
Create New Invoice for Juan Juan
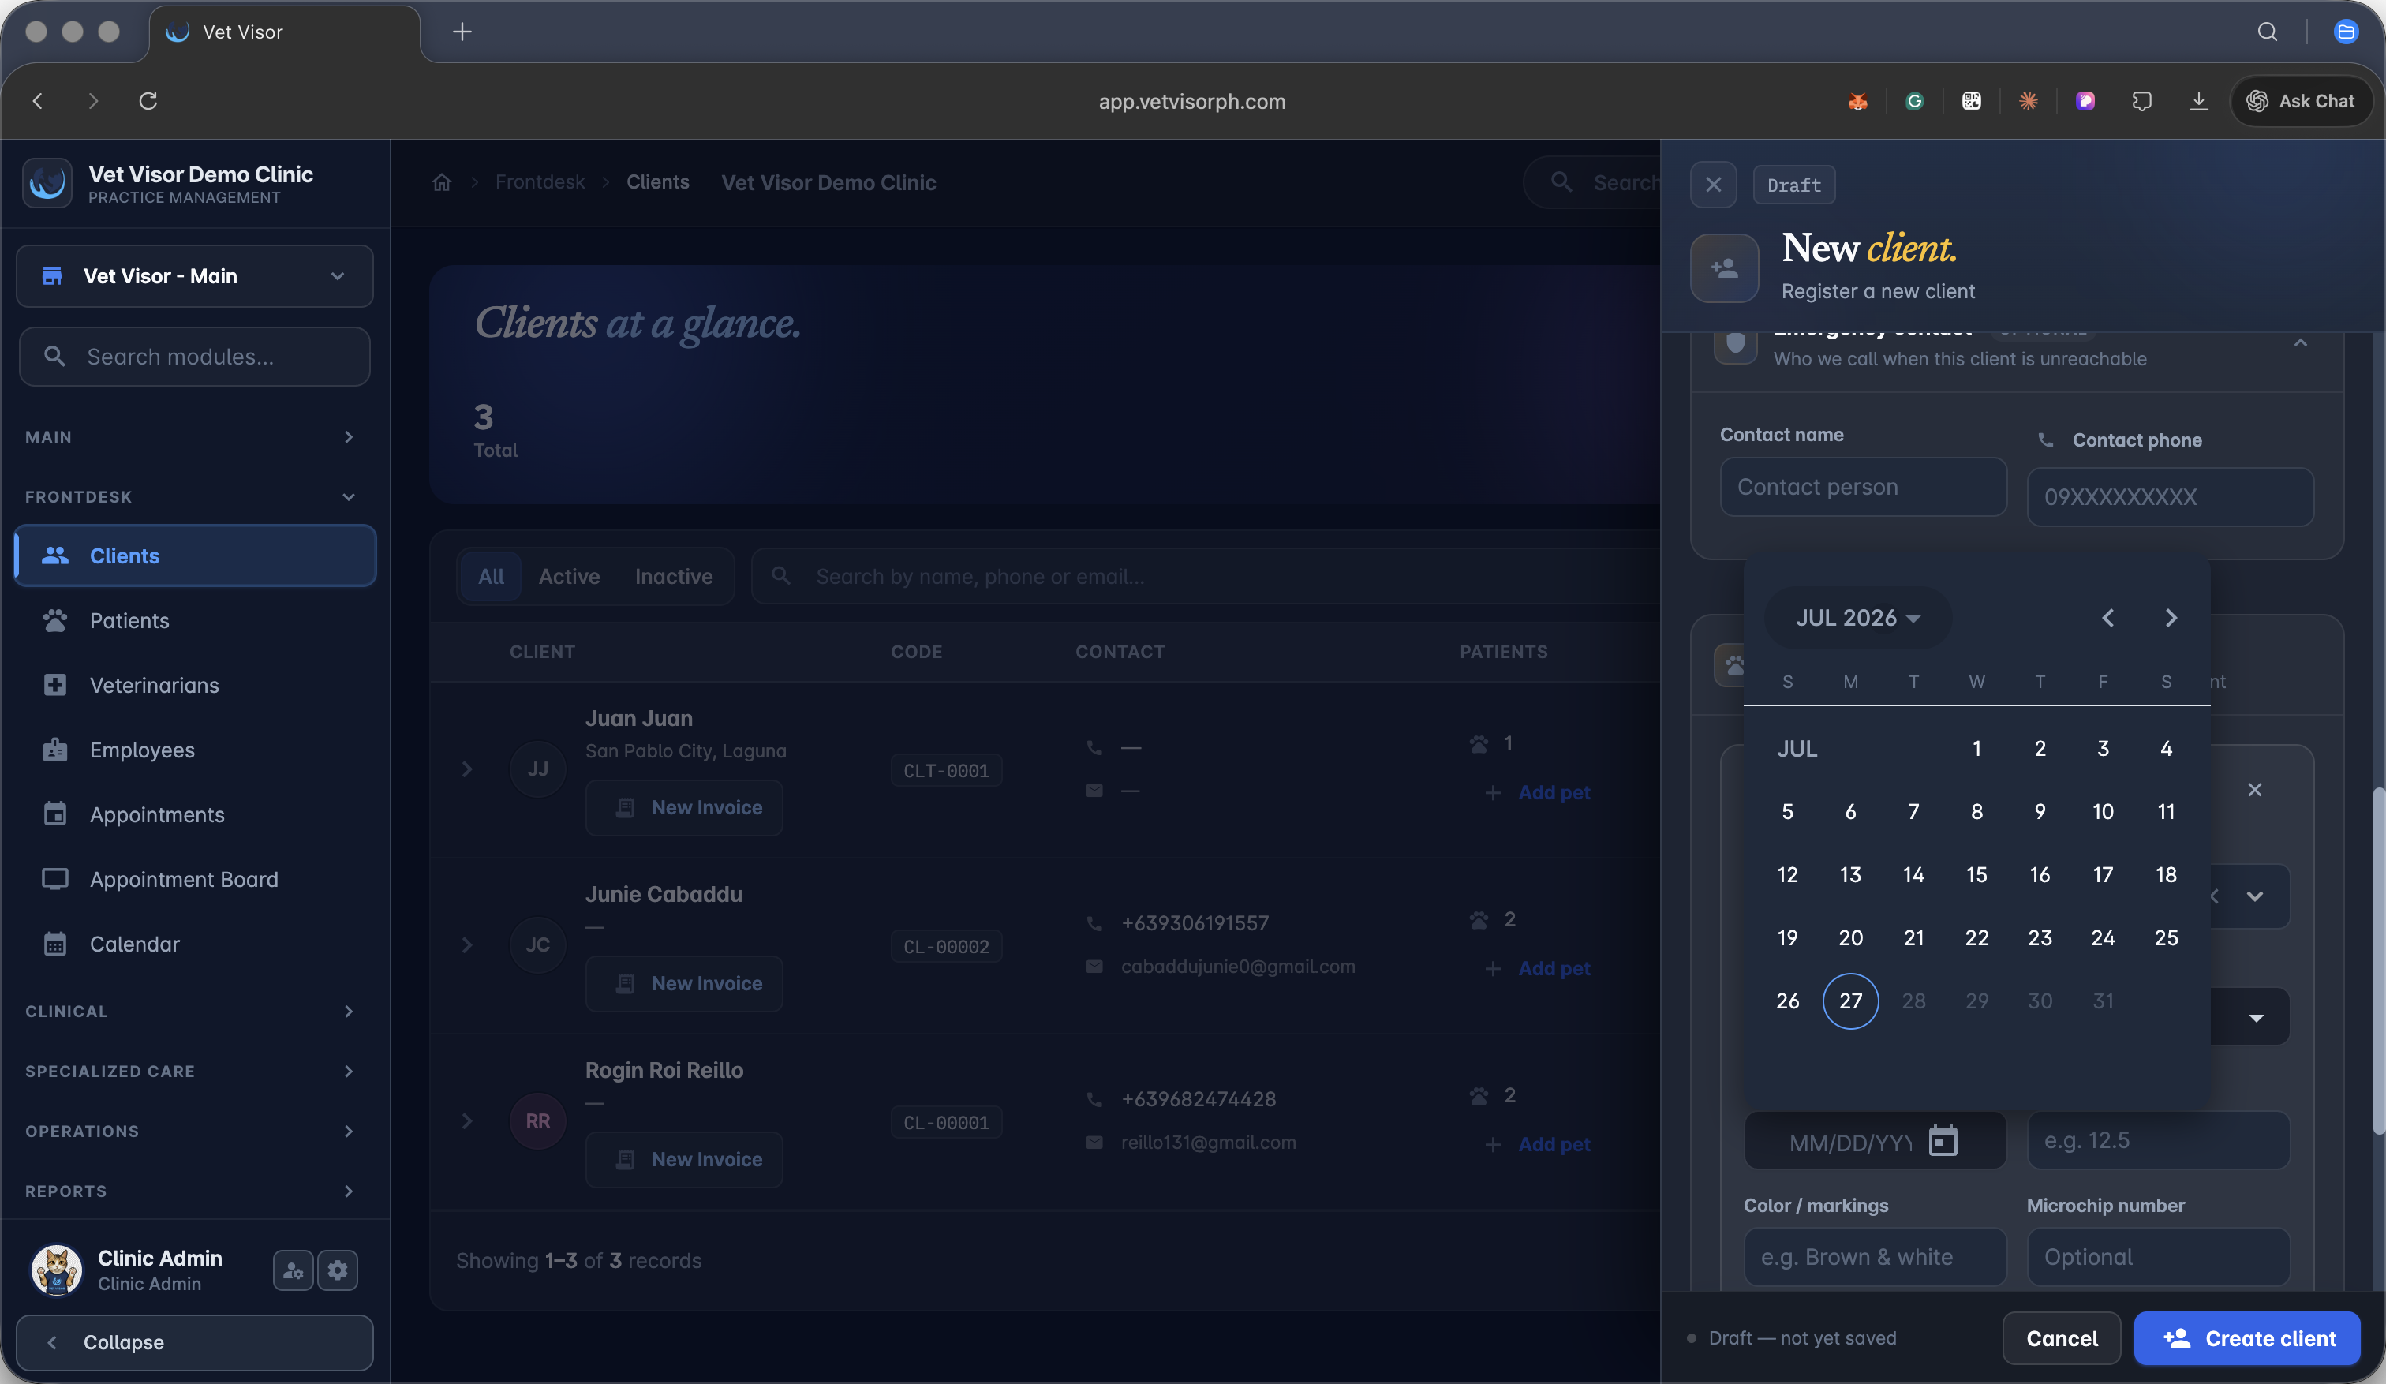point(685,807)
